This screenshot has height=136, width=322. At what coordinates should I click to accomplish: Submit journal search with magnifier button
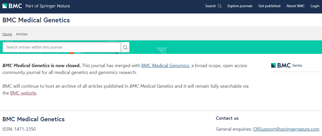tap(125, 47)
